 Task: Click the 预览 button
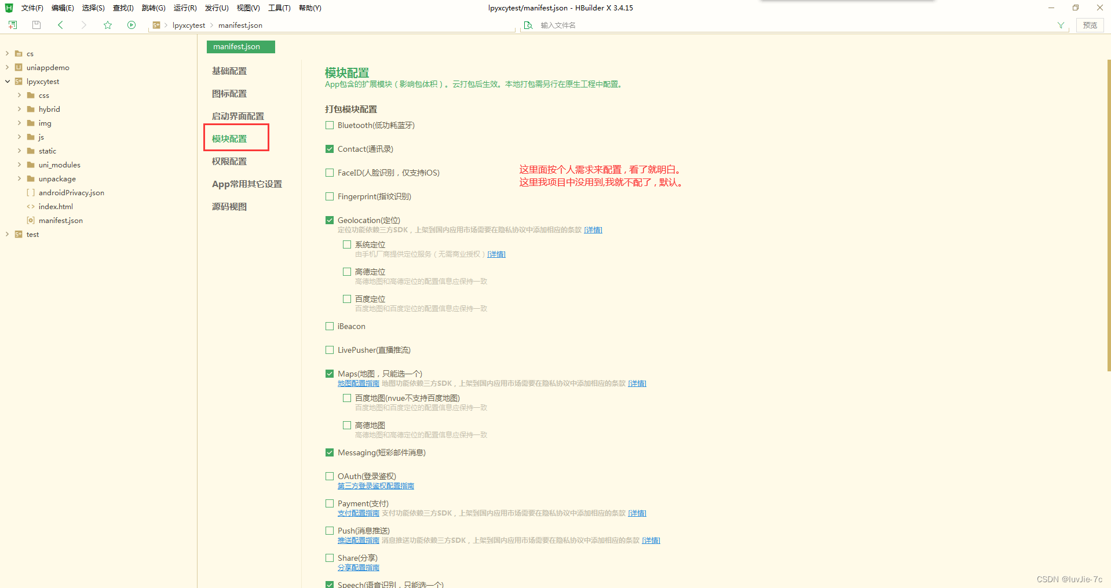[x=1090, y=25]
